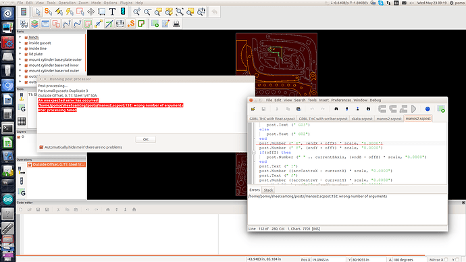Viewport: 466px width, 262px height.
Task: Toggle the lid plate part checkbox
Action: click(26, 54)
